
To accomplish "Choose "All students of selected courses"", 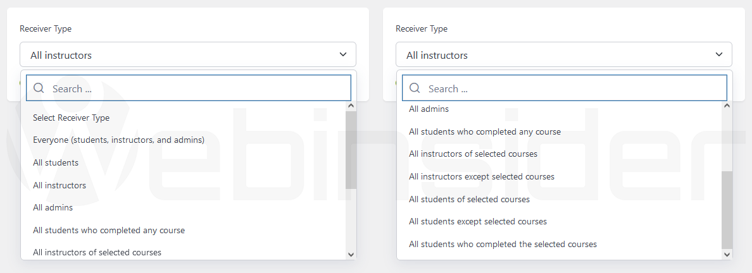I will [469, 199].
